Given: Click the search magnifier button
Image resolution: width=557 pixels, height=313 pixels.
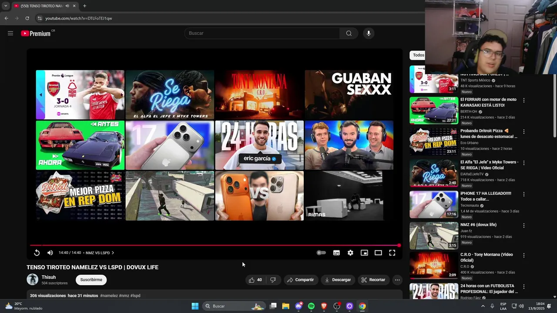Looking at the screenshot, I should (x=349, y=33).
